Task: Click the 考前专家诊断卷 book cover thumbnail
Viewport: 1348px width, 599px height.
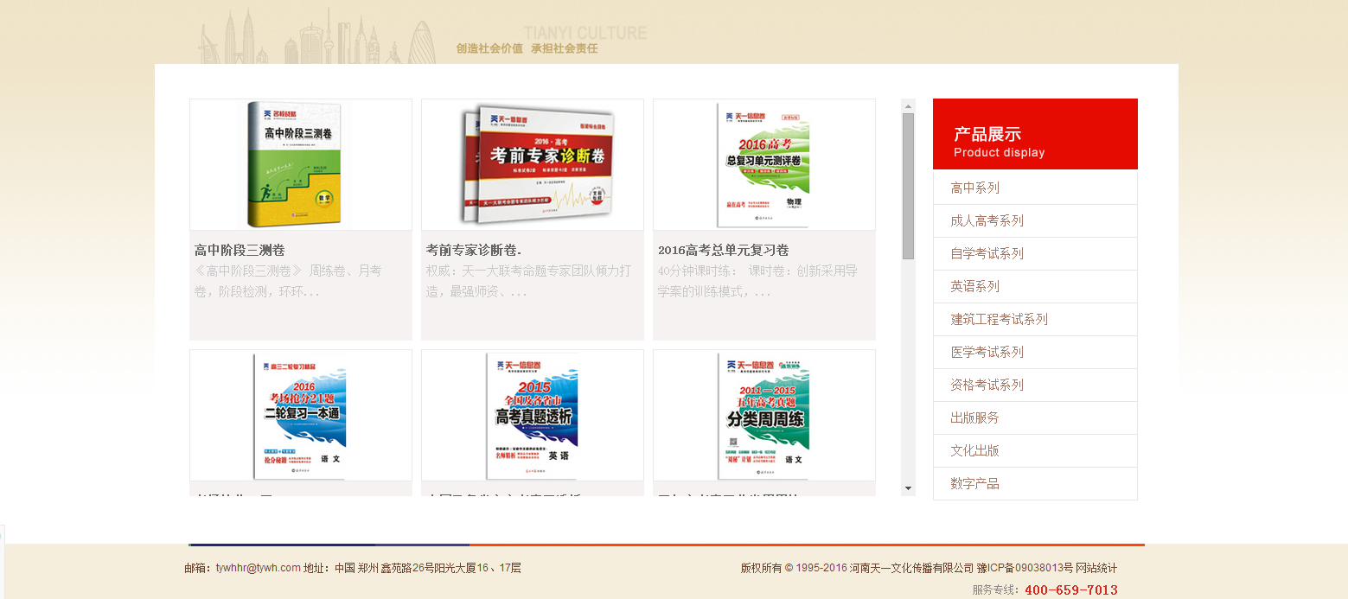Action: (x=532, y=164)
